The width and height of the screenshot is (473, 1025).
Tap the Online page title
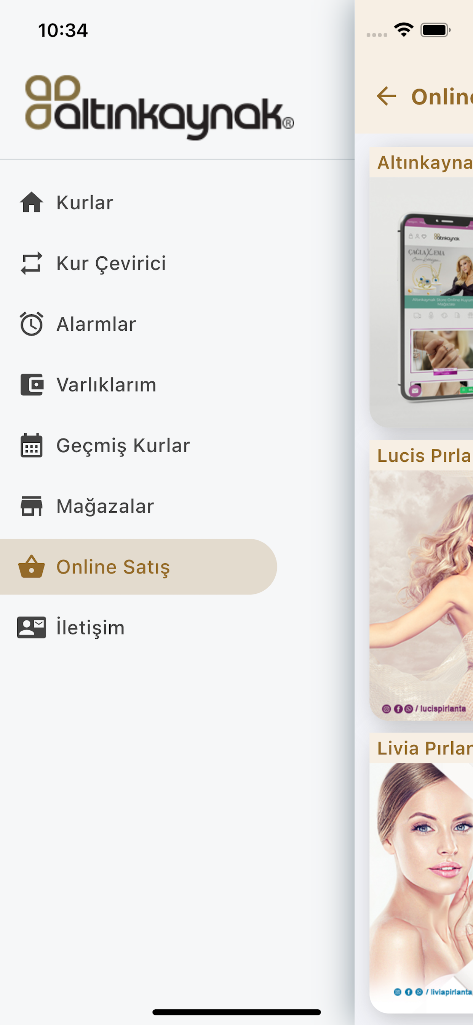coord(442,97)
